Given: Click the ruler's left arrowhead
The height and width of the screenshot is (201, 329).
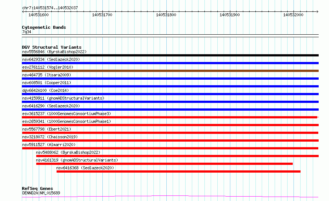Looking at the screenshot, I should pos(23,12).
